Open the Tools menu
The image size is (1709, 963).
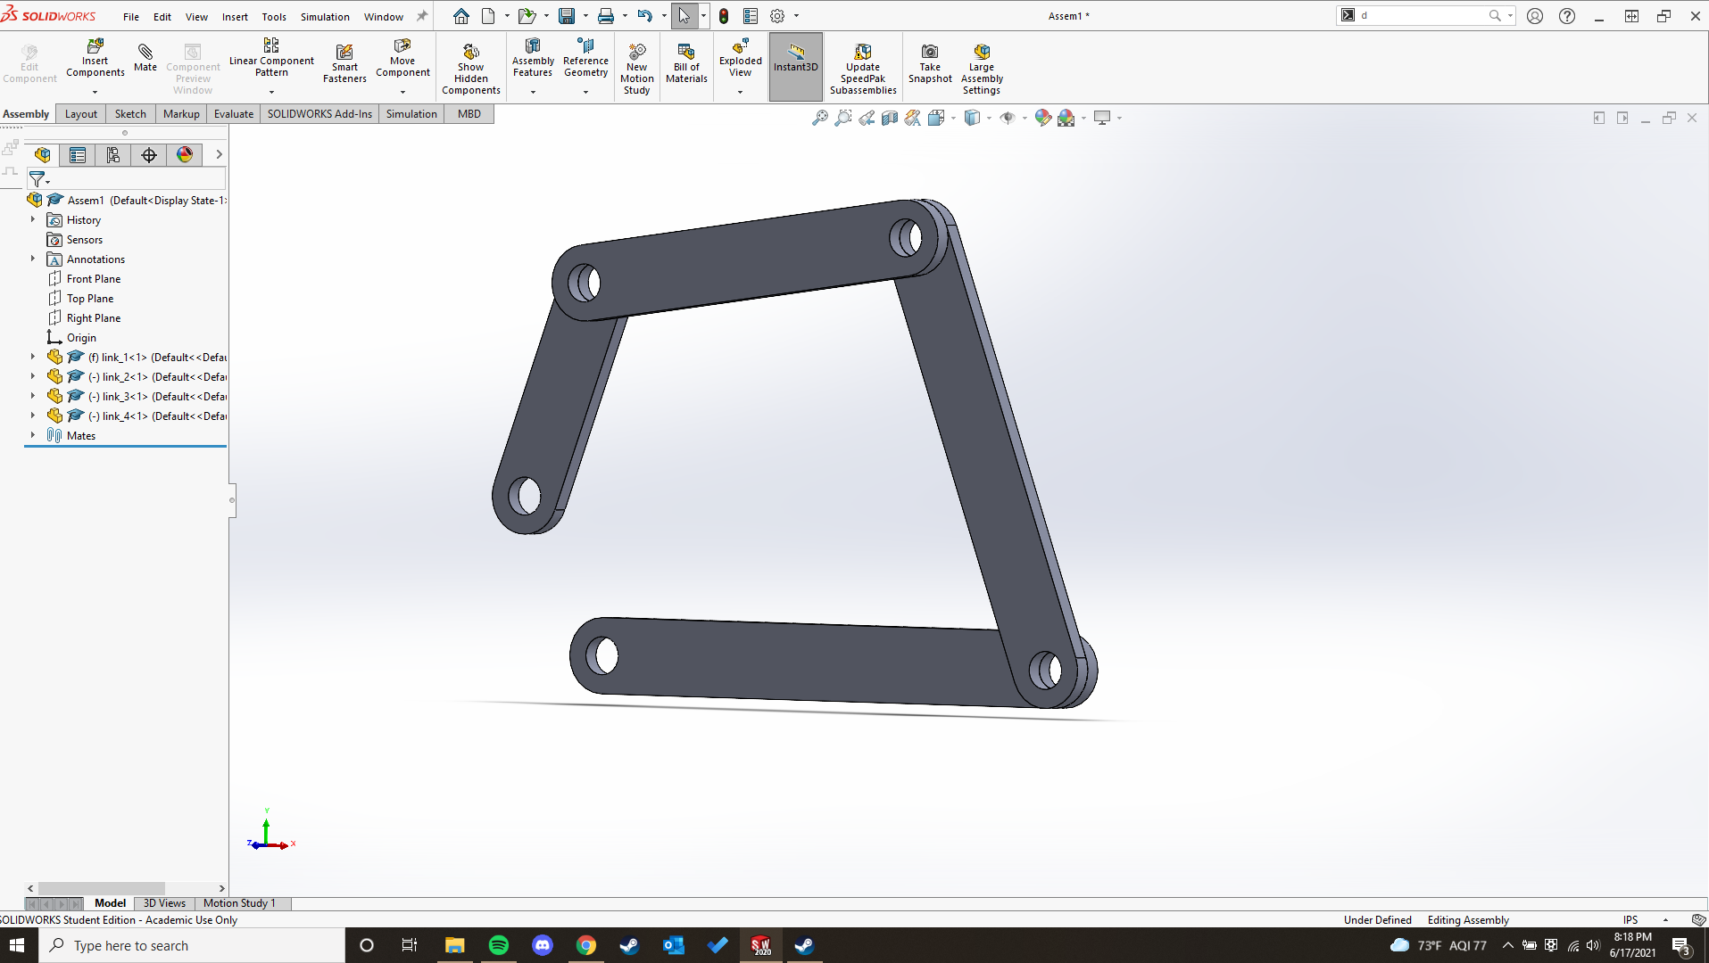pos(273,17)
